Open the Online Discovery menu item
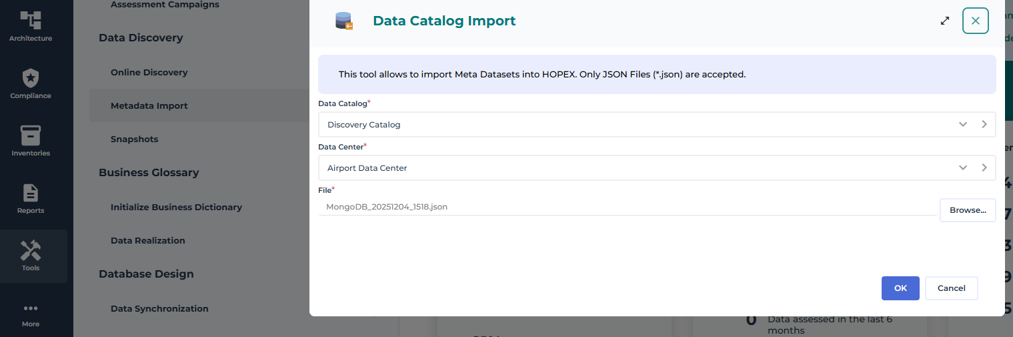This screenshot has width=1013, height=337. point(149,72)
